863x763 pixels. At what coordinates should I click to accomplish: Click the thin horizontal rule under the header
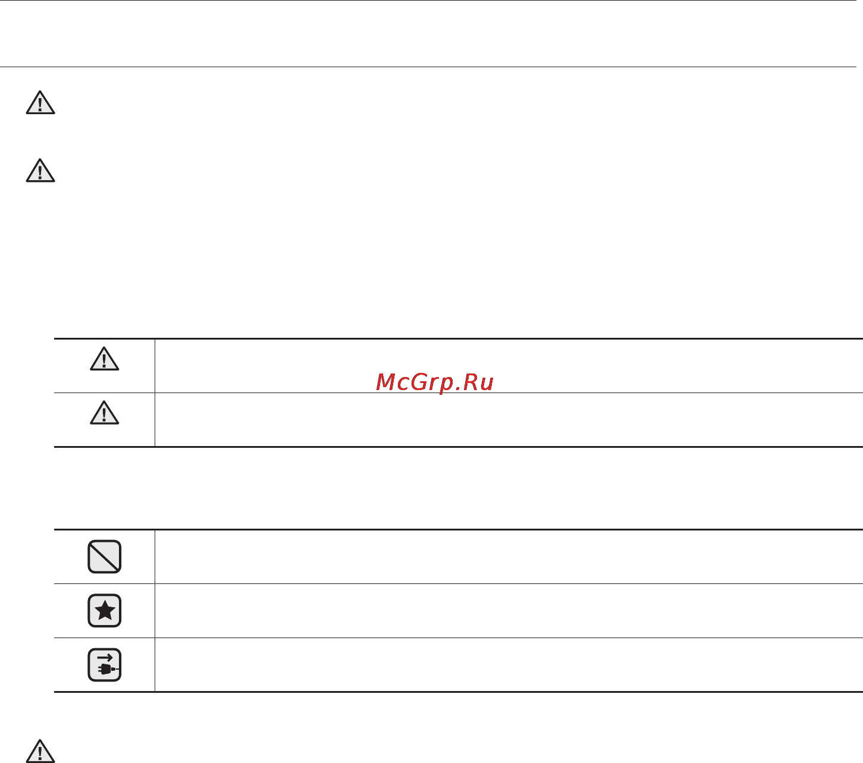[x=428, y=67]
